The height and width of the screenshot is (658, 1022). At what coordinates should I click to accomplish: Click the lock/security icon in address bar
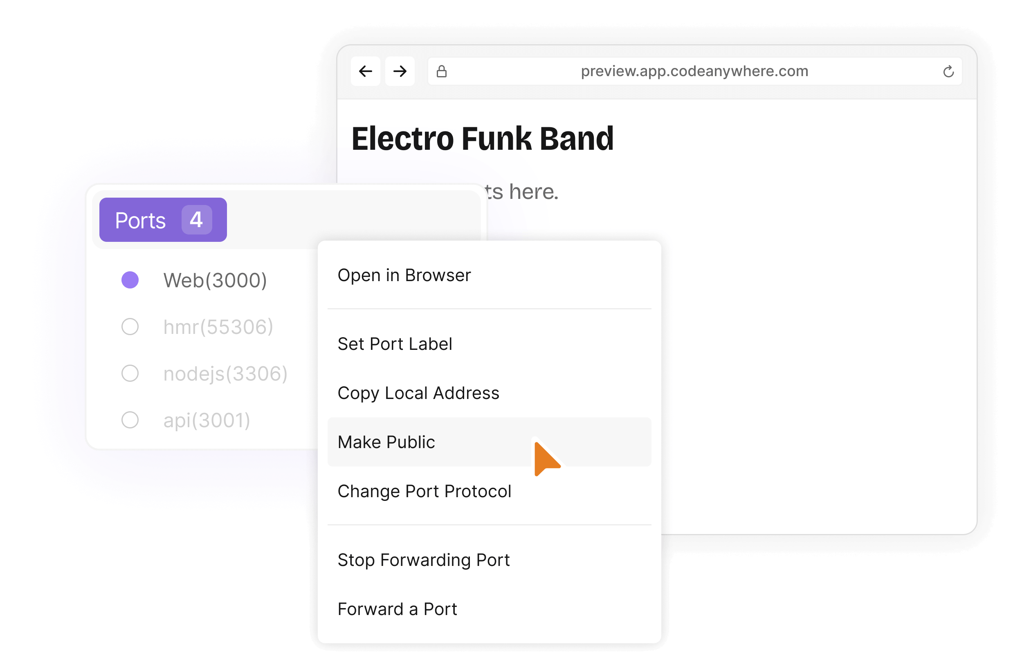442,71
